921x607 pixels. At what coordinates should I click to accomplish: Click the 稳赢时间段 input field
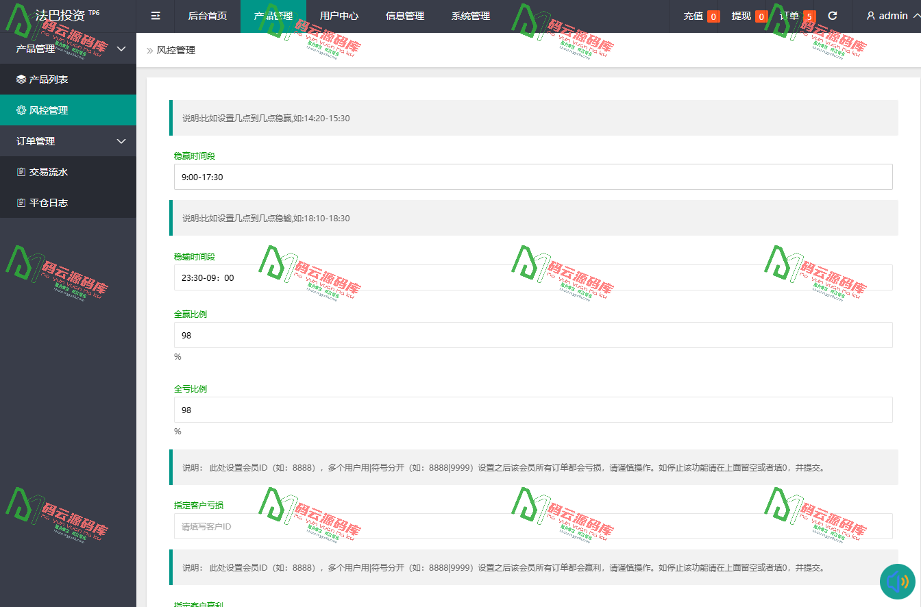533,177
